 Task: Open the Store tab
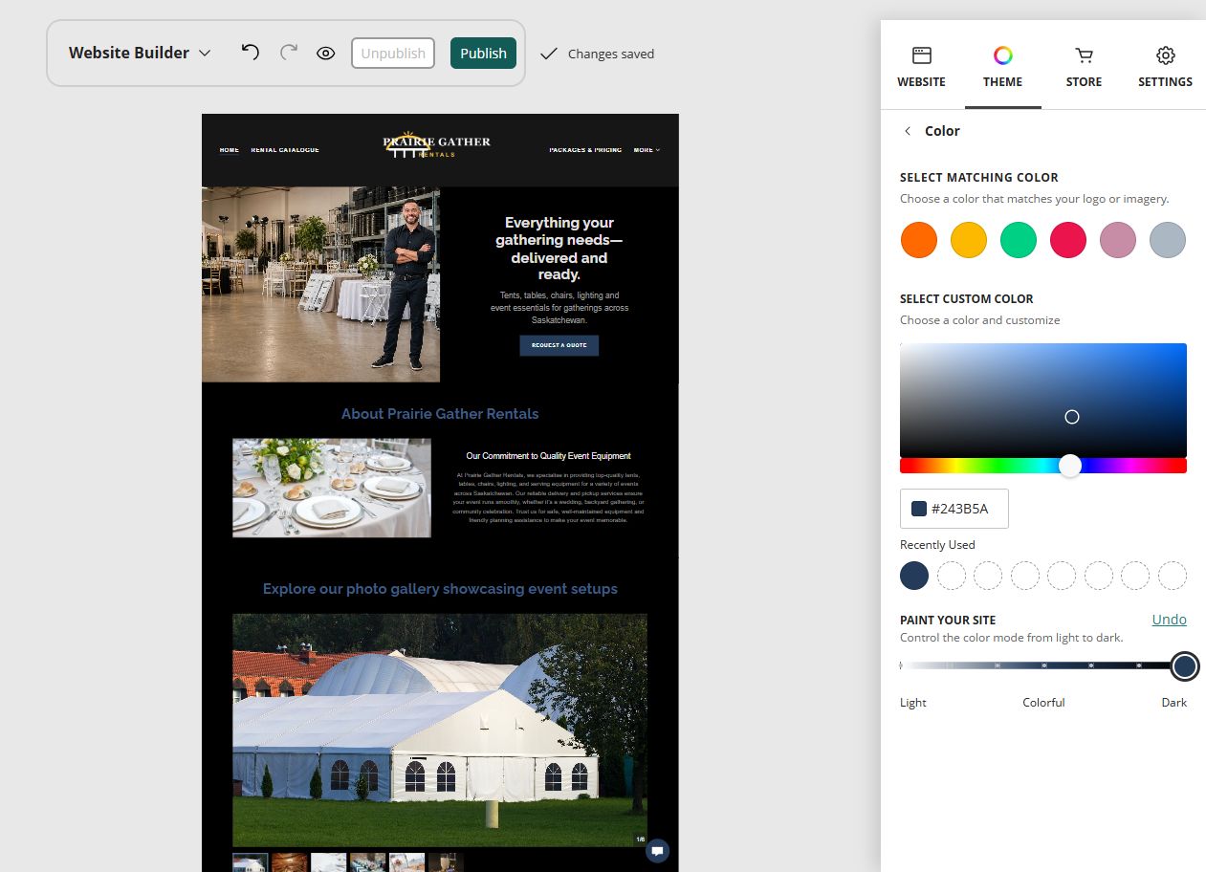pyautogui.click(x=1084, y=67)
